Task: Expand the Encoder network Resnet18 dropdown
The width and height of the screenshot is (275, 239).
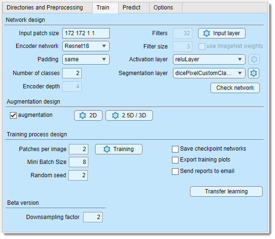Action: (86, 46)
